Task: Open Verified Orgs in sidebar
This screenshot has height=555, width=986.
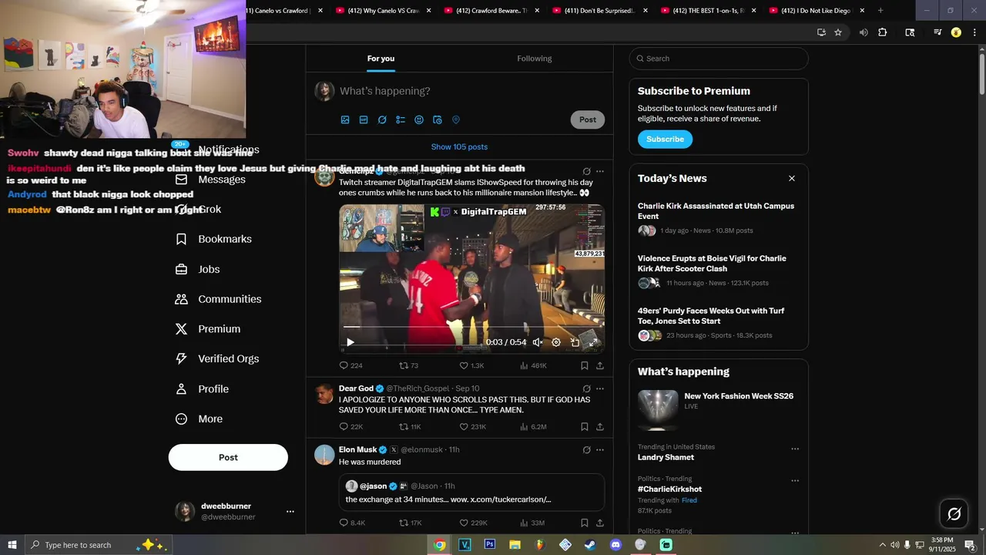Action: coord(216,358)
